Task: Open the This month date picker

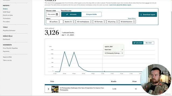Action: (53, 14)
